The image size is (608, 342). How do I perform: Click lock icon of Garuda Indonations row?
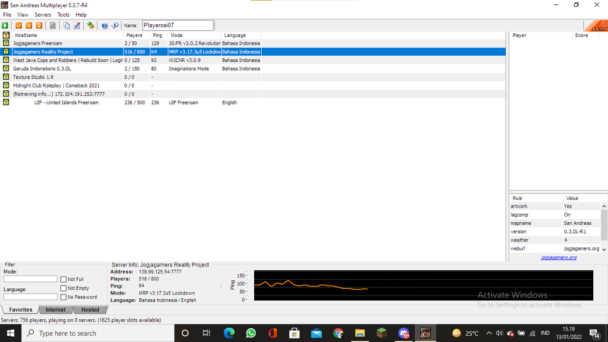[x=6, y=69]
